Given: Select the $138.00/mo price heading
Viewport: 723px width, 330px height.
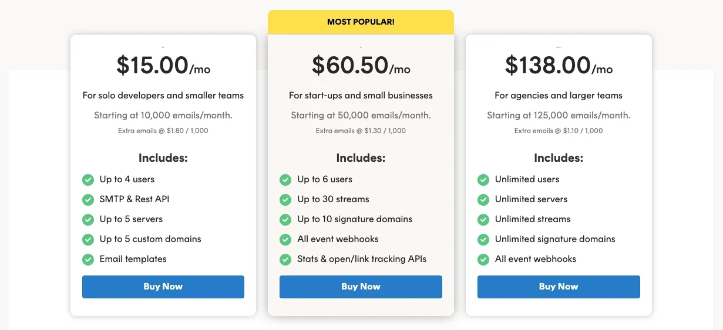Looking at the screenshot, I should (558, 65).
